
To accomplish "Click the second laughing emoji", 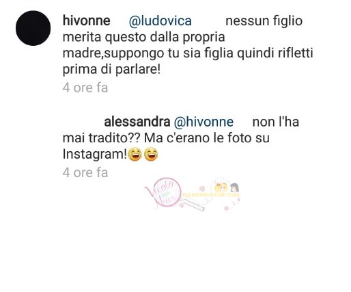I will click(x=151, y=154).
